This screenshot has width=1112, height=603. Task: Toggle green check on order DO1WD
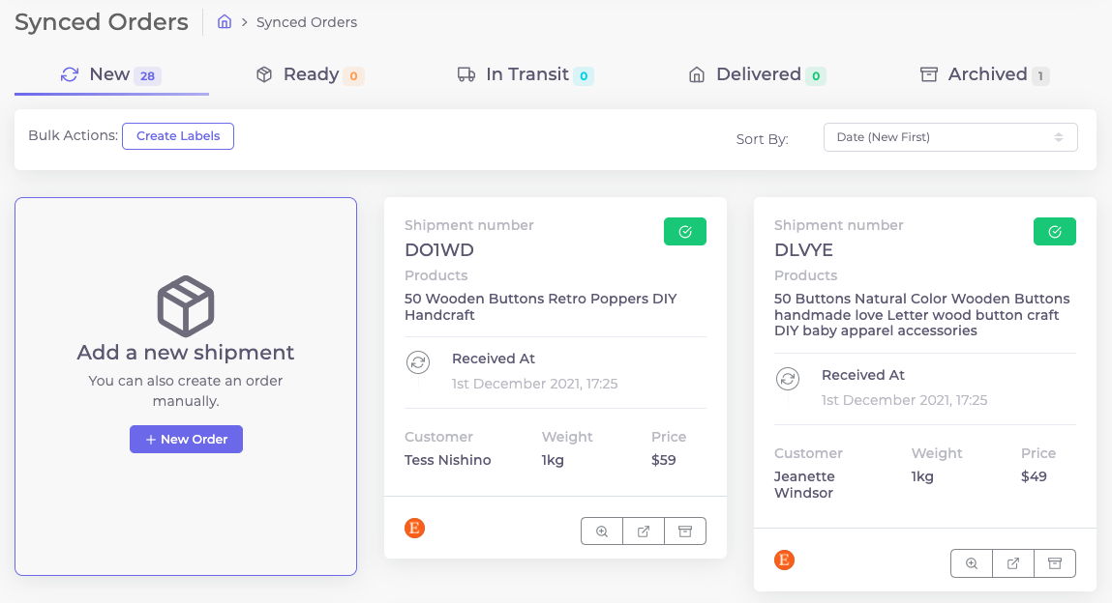(x=685, y=231)
